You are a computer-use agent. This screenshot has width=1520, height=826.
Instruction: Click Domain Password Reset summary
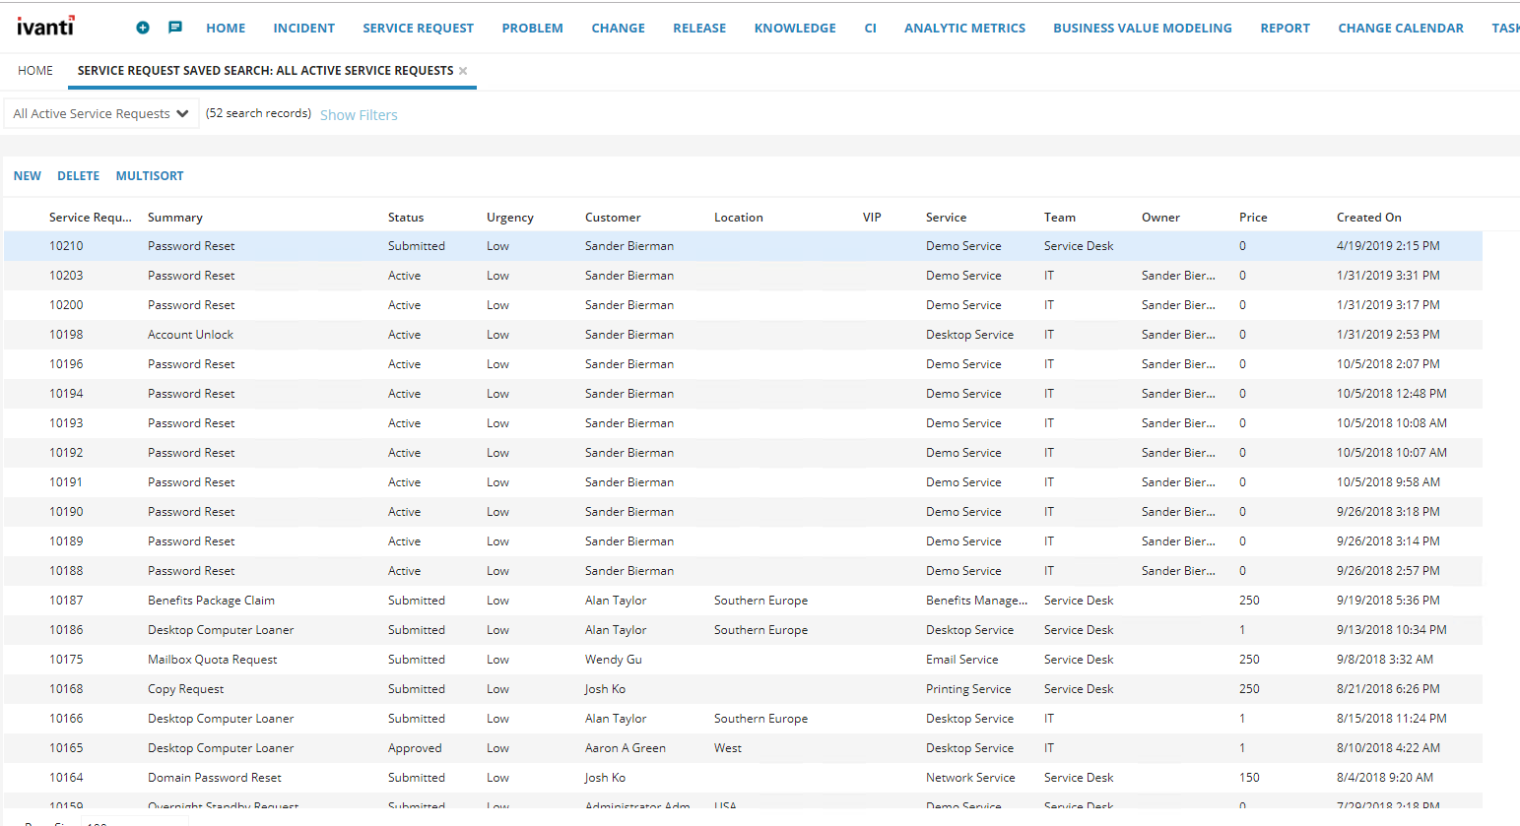[x=215, y=778]
